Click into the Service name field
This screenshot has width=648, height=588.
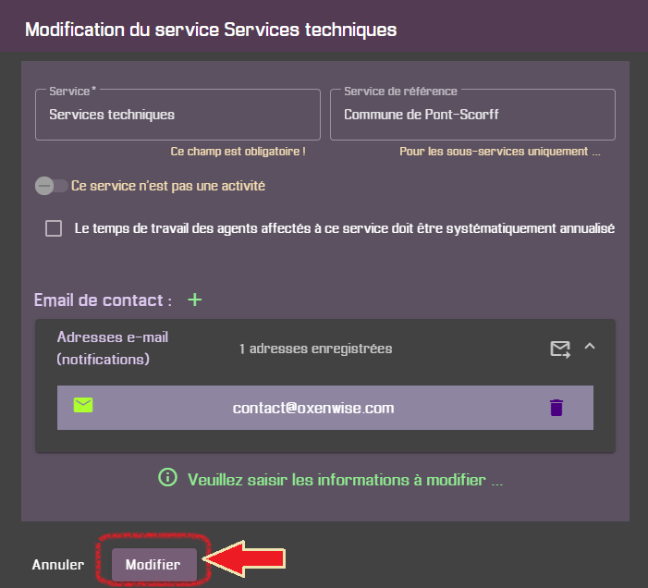(x=177, y=116)
